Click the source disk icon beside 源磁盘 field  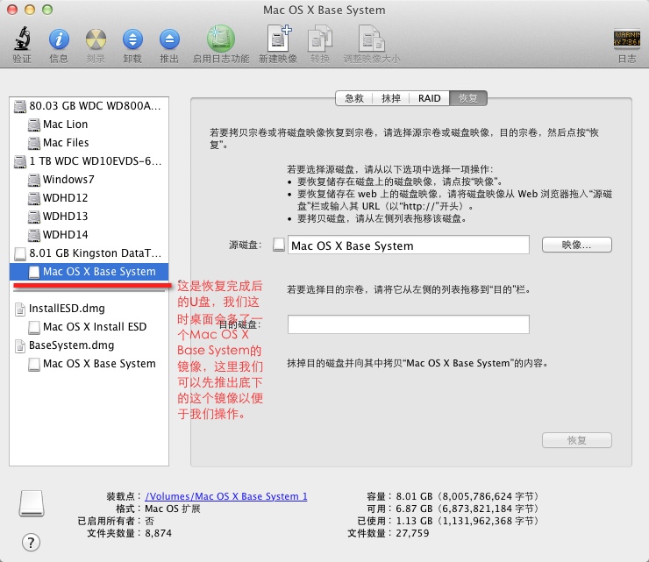click(279, 245)
